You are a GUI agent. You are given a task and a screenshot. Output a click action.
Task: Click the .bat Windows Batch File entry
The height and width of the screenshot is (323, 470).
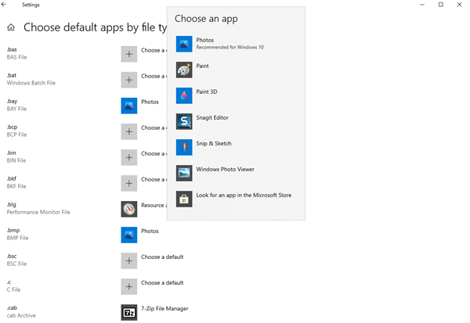[x=31, y=79]
